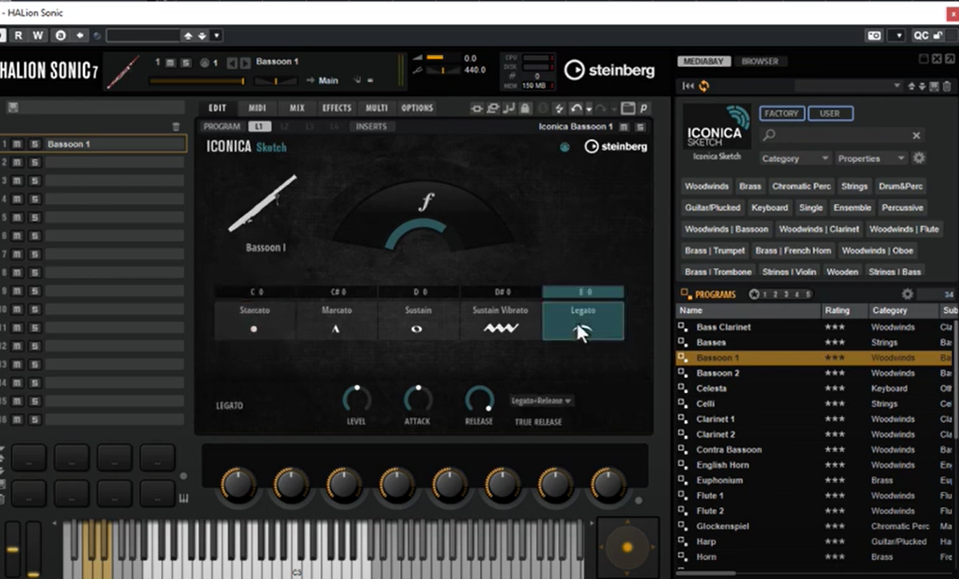Image resolution: width=959 pixels, height=579 pixels.
Task: Open the MULTI tab
Action: (x=377, y=108)
